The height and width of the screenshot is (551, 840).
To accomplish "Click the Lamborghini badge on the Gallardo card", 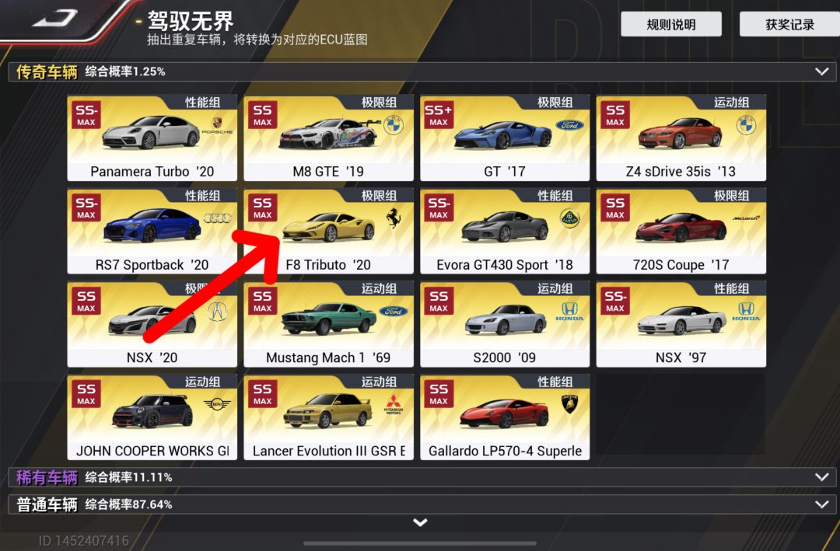I will 569,404.
